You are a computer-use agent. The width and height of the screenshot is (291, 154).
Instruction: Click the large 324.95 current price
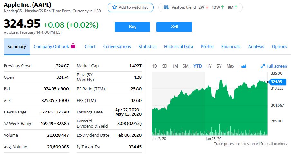(x=22, y=24)
